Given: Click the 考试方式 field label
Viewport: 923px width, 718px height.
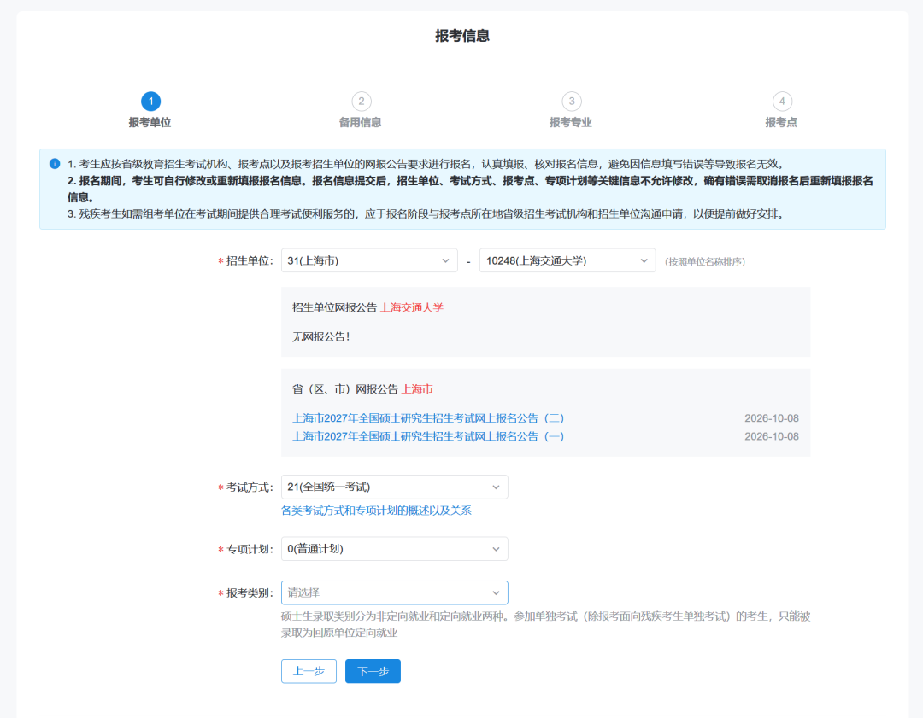Looking at the screenshot, I should (x=250, y=487).
